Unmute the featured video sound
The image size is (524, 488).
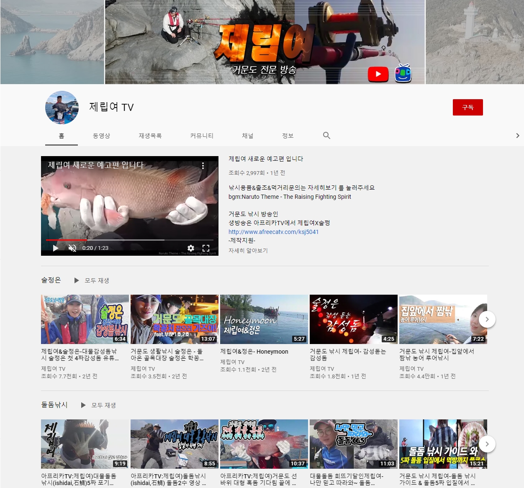(x=72, y=248)
